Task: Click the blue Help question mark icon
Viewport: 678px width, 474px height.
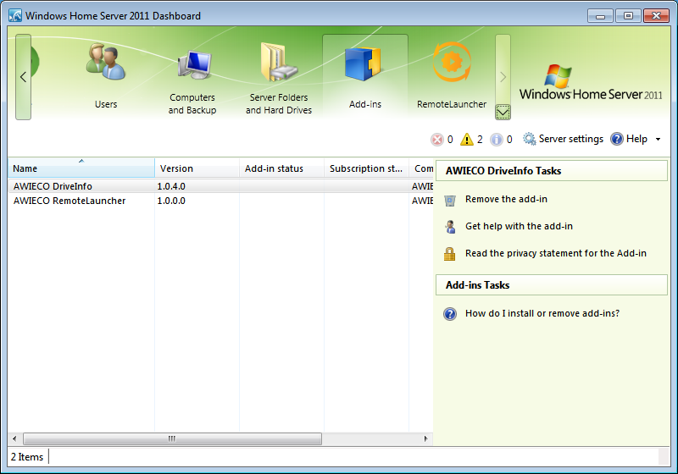Action: (x=617, y=139)
